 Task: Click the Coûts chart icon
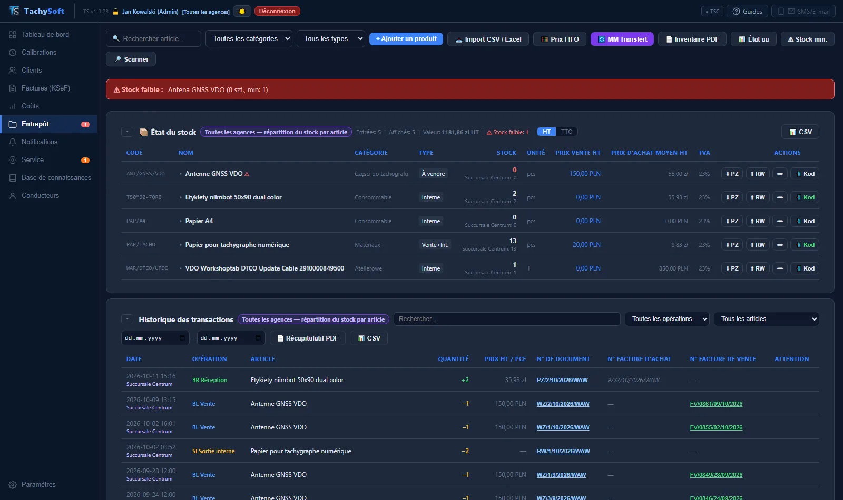click(x=13, y=106)
